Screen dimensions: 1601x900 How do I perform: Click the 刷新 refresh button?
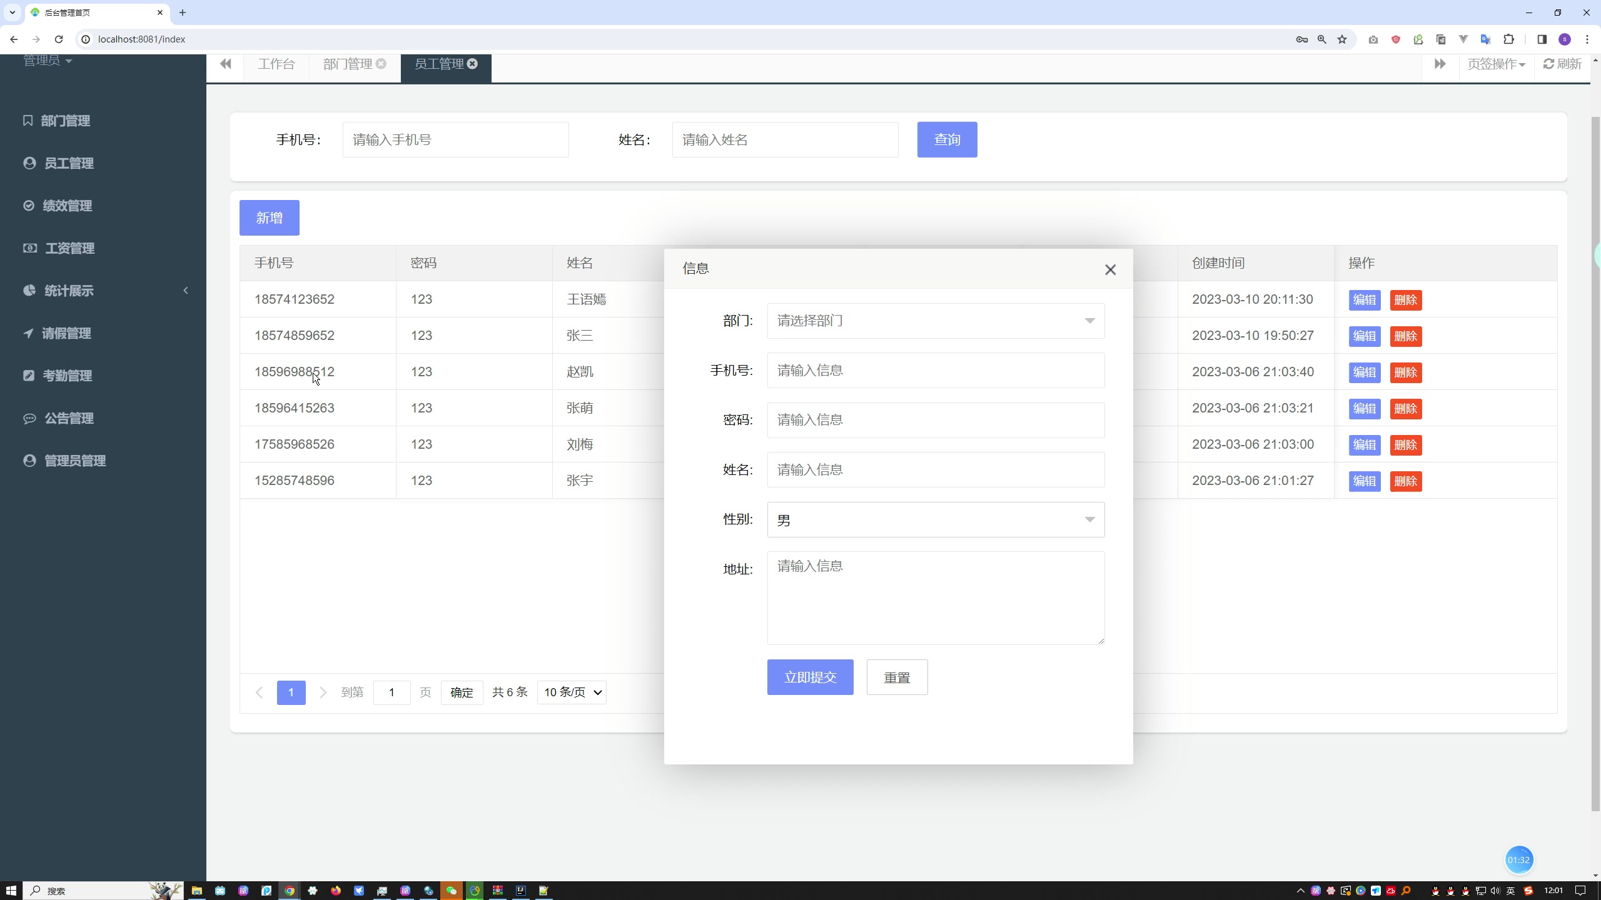click(x=1562, y=64)
